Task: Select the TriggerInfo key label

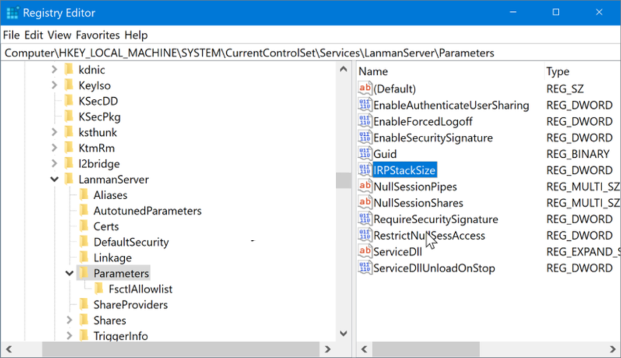Action: [x=121, y=336]
